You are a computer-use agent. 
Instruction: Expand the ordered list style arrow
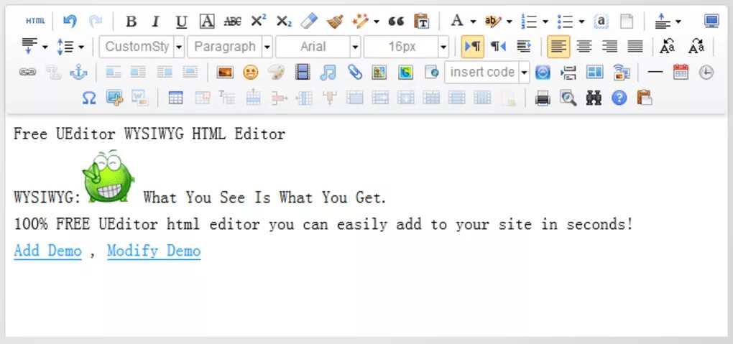(545, 22)
